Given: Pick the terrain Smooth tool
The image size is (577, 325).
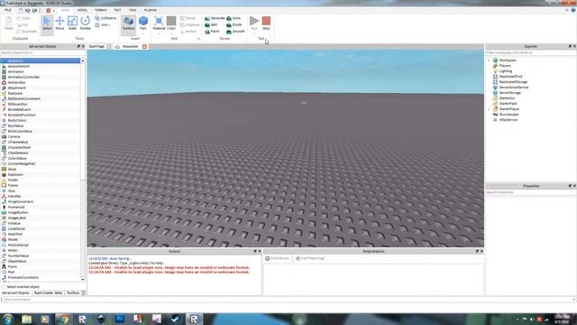Looking at the screenshot, I should click(x=235, y=32).
